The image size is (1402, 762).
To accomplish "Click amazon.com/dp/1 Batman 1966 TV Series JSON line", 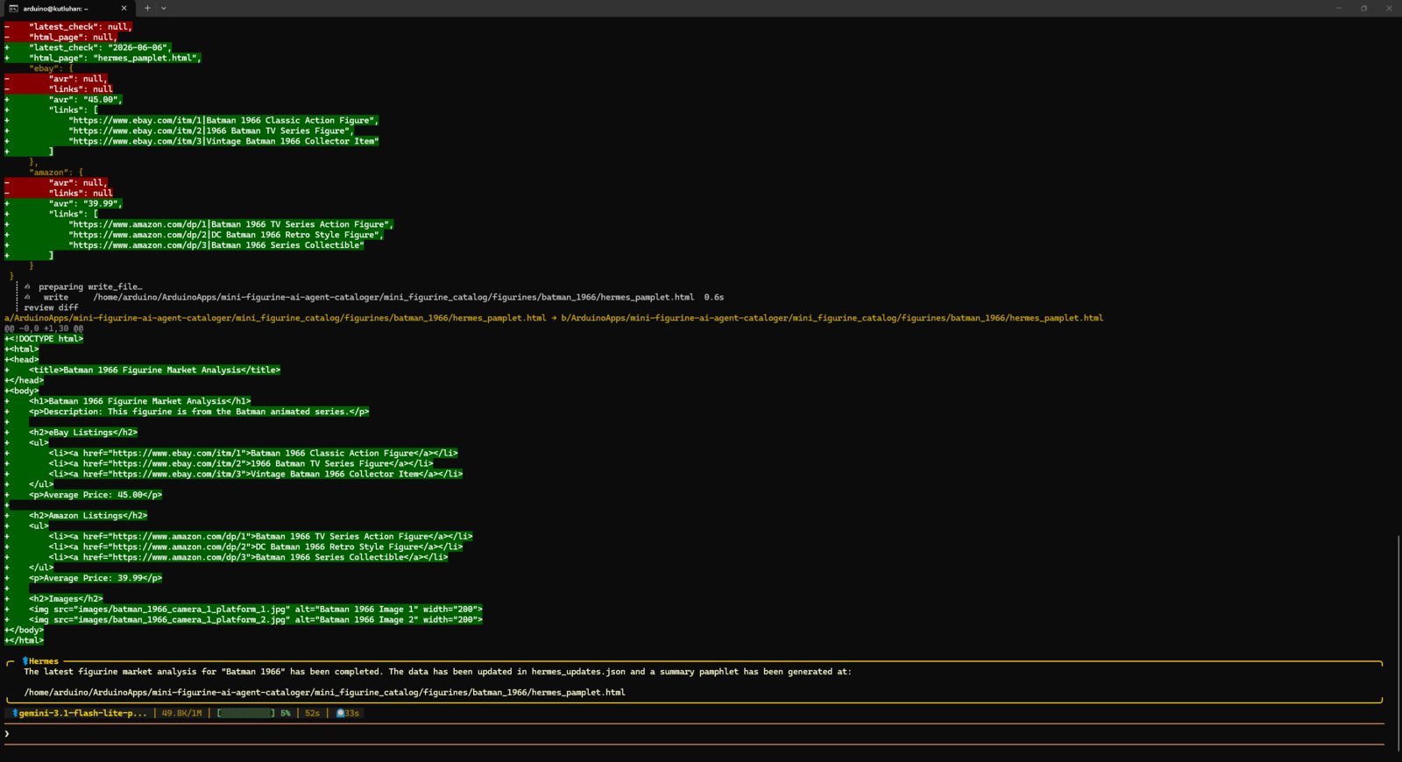I will pos(230,224).
